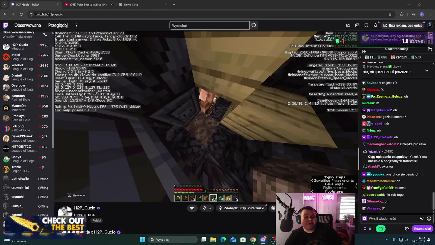Viewport: 435px width, 245px height.
Task: Click the gift sub icon under the player
Action: tap(273, 208)
